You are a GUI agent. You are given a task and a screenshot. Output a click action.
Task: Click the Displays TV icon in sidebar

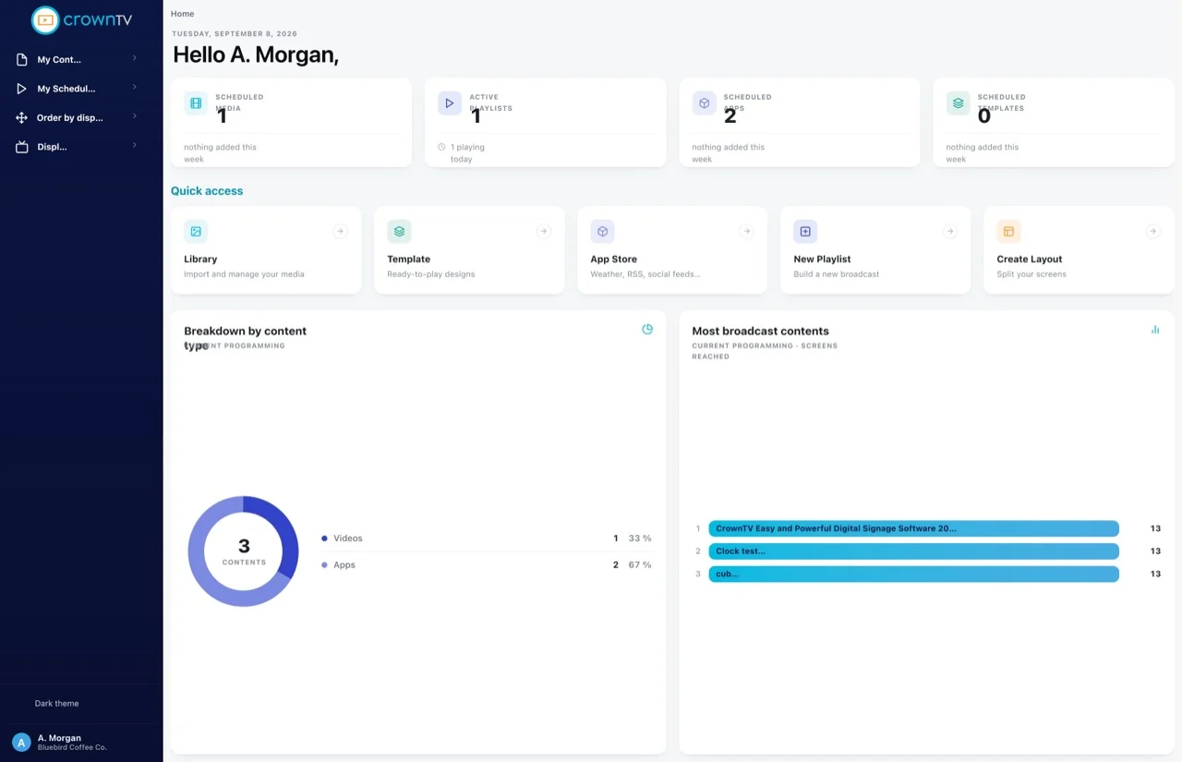click(22, 147)
